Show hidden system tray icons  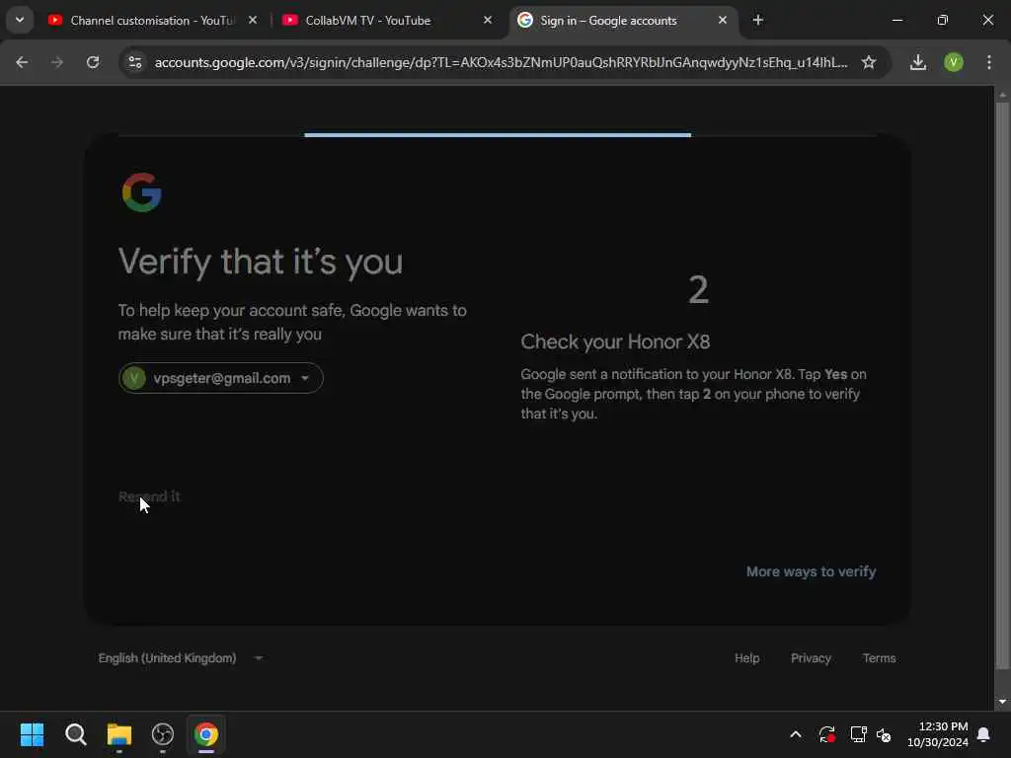click(796, 734)
